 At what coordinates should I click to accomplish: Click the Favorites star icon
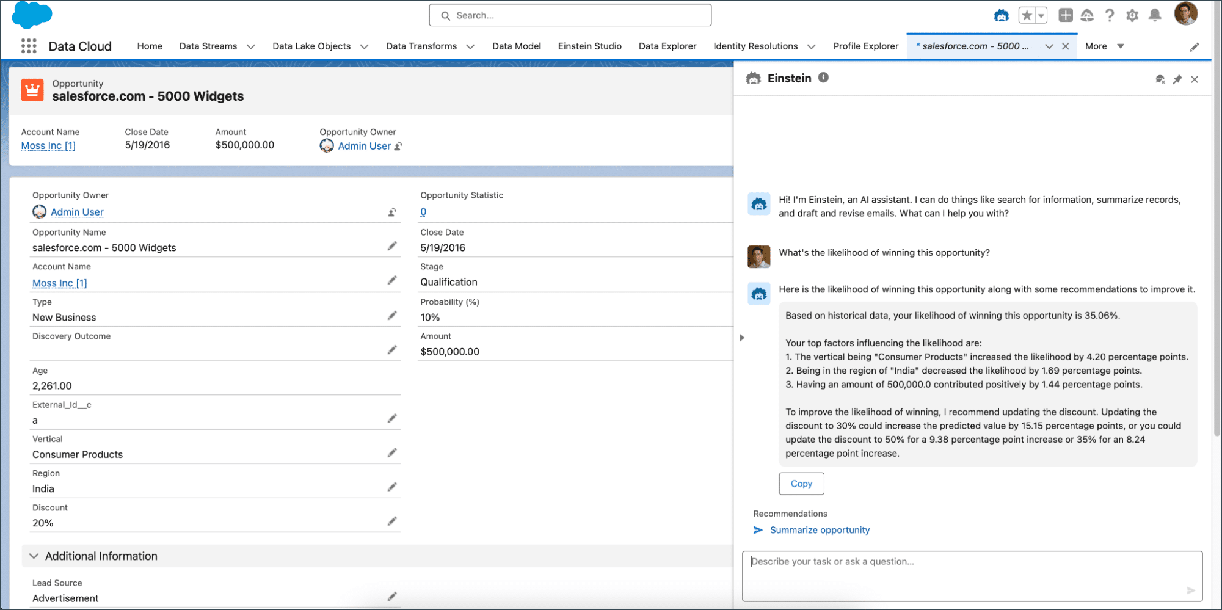1027,15
